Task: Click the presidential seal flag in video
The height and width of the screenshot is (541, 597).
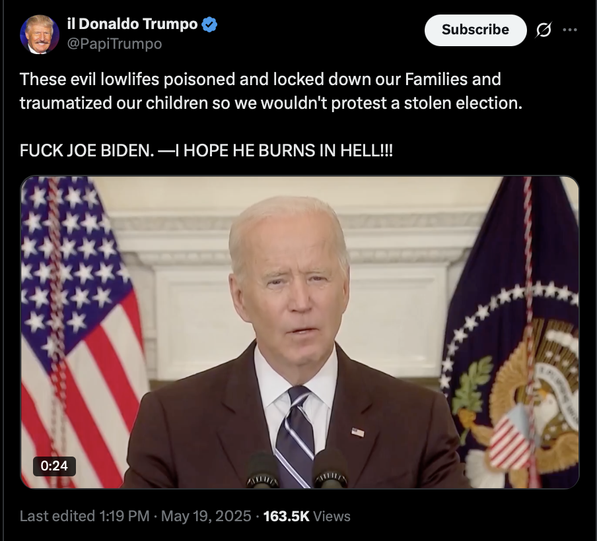Action: pos(510,332)
